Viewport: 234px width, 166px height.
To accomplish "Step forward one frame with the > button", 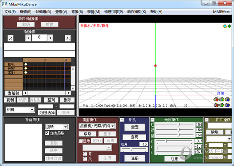I will [x=50, y=38].
